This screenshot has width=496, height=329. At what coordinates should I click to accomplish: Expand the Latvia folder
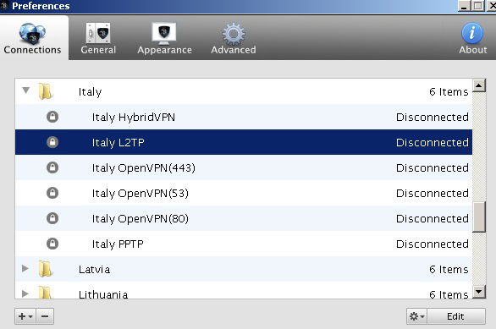pos(25,269)
